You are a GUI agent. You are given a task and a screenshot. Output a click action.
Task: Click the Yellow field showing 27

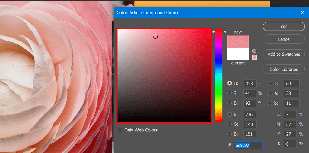coord(290,134)
